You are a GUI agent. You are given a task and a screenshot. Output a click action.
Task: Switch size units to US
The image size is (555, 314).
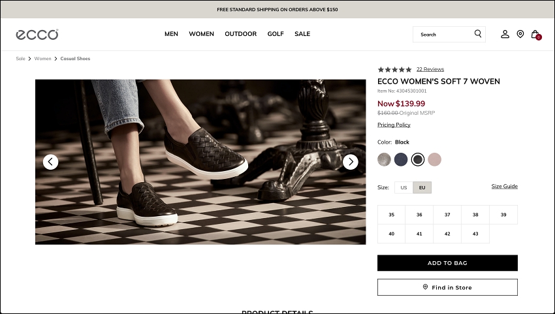pos(404,187)
